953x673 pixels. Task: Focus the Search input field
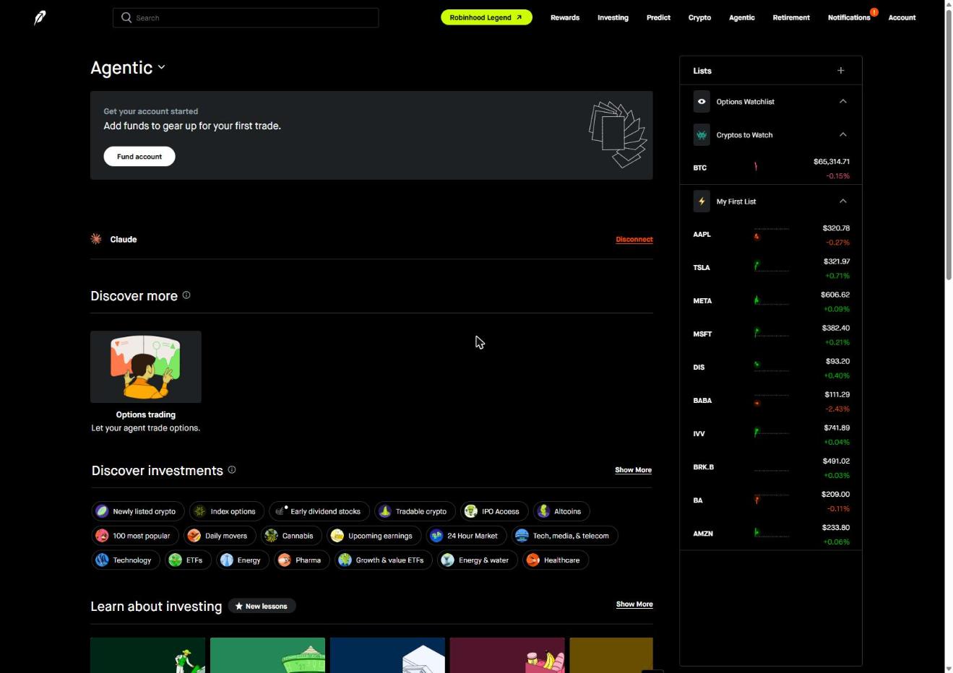click(x=246, y=17)
